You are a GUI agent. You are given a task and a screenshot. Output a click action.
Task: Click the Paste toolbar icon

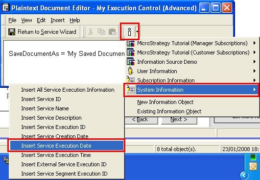coord(113,32)
